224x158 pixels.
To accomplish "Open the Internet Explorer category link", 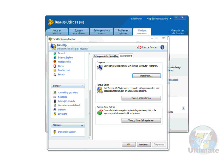I will click(66, 58).
